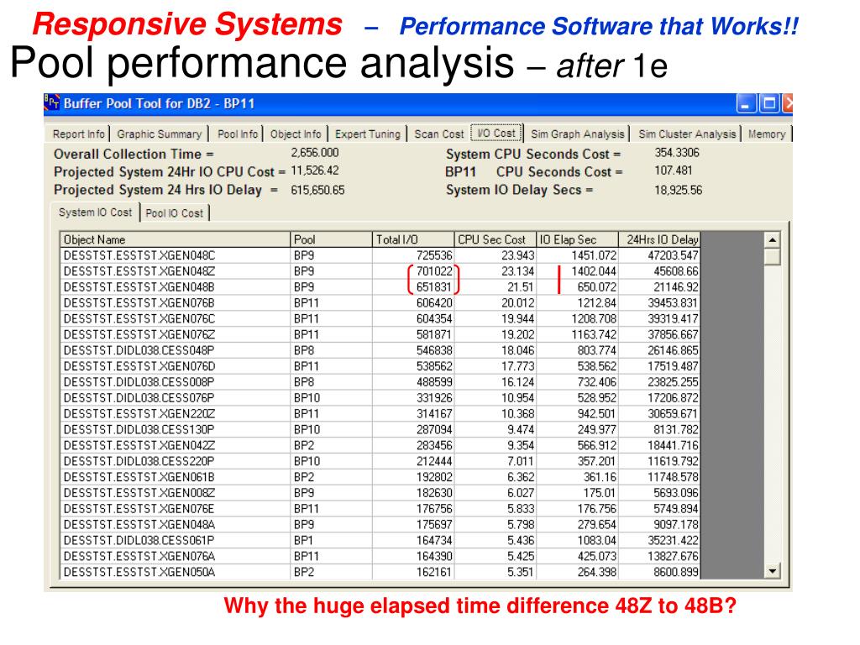Switch to Sim Graph Analysis tab
860x645 pixels.
pyautogui.click(x=578, y=134)
